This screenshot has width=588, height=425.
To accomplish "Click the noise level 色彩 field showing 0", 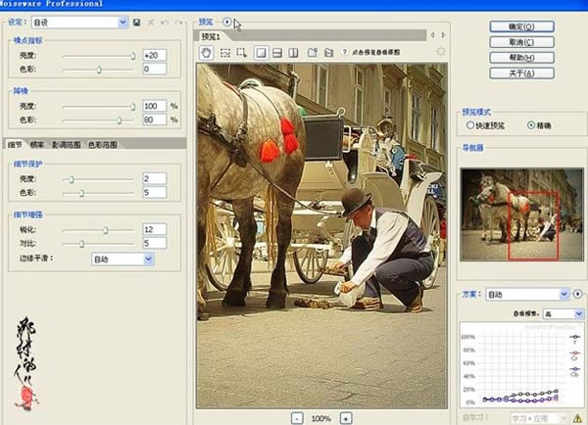I will (x=155, y=69).
